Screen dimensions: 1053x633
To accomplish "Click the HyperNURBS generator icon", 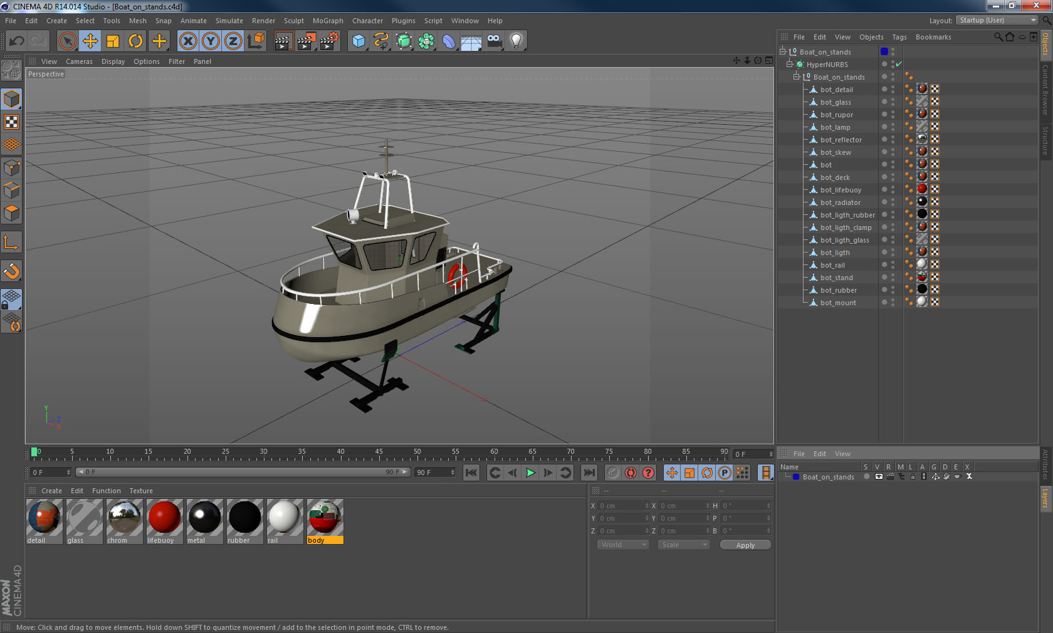I will (x=404, y=41).
